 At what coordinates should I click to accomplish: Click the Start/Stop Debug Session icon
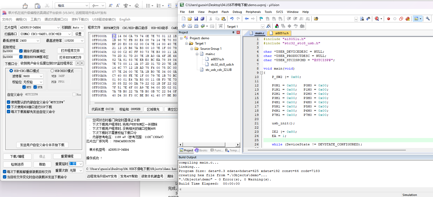pyautogui.click(x=377, y=19)
